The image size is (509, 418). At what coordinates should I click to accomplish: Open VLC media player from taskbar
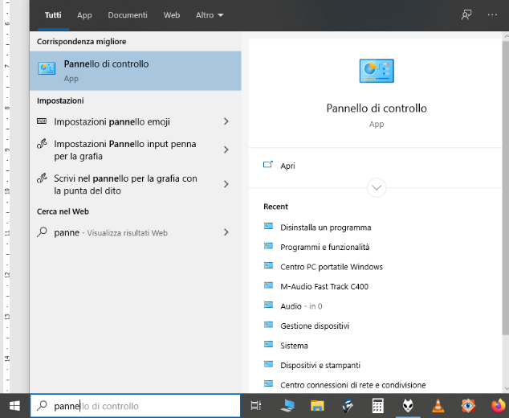click(x=438, y=406)
